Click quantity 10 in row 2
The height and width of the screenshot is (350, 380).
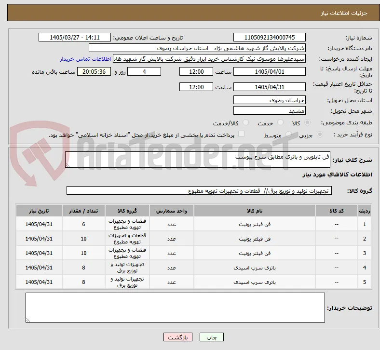83,239
